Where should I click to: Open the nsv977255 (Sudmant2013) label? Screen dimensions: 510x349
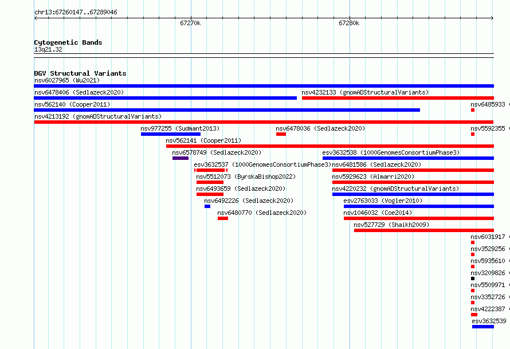coord(180,128)
